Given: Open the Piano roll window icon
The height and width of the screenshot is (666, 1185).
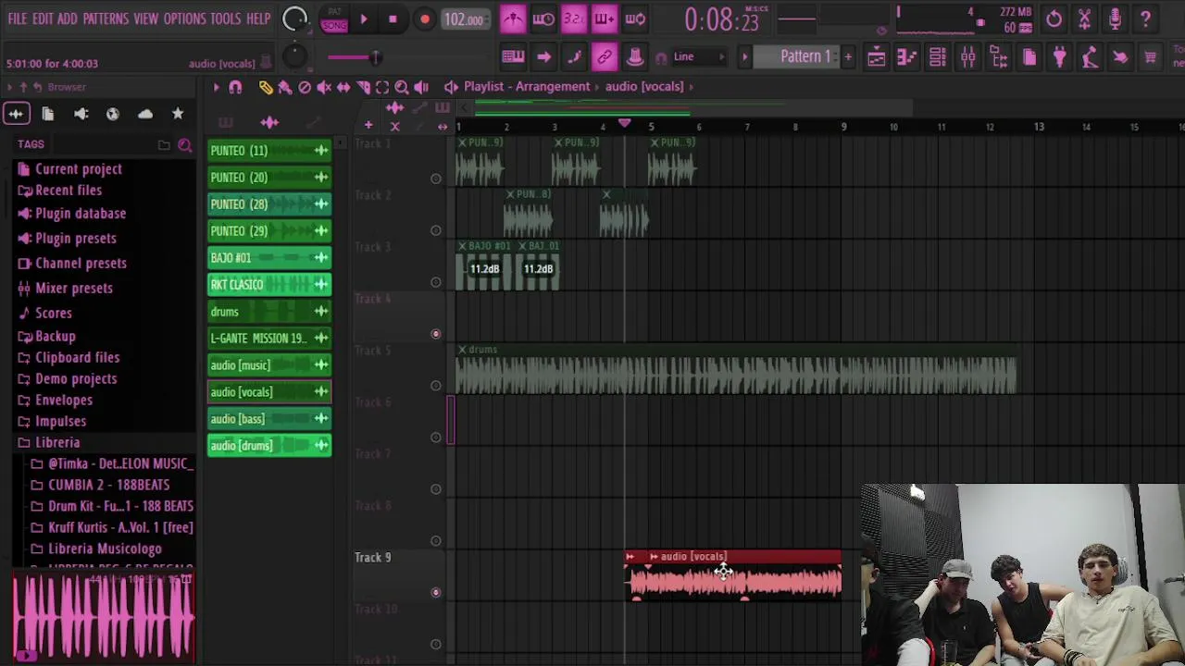Looking at the screenshot, I should click(x=906, y=57).
